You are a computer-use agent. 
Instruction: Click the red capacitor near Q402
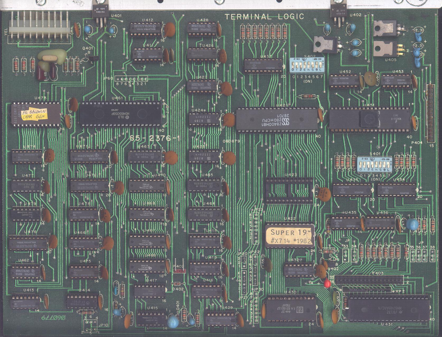point(327,284)
